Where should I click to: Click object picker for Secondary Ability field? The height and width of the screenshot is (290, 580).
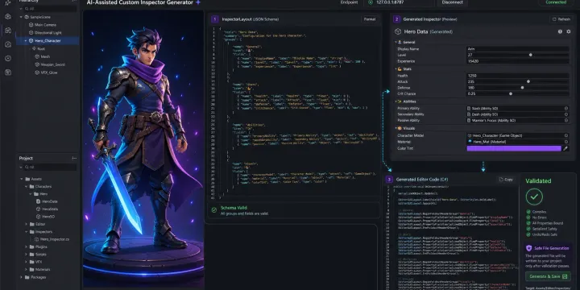[x=566, y=114]
